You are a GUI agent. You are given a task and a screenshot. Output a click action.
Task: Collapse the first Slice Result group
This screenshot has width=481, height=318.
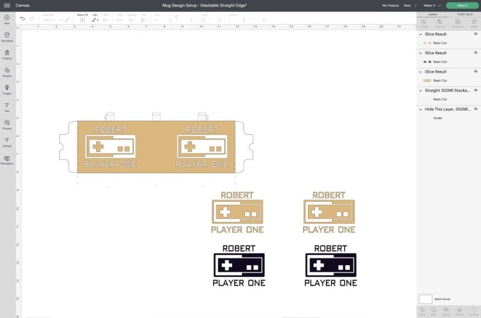[x=420, y=34]
